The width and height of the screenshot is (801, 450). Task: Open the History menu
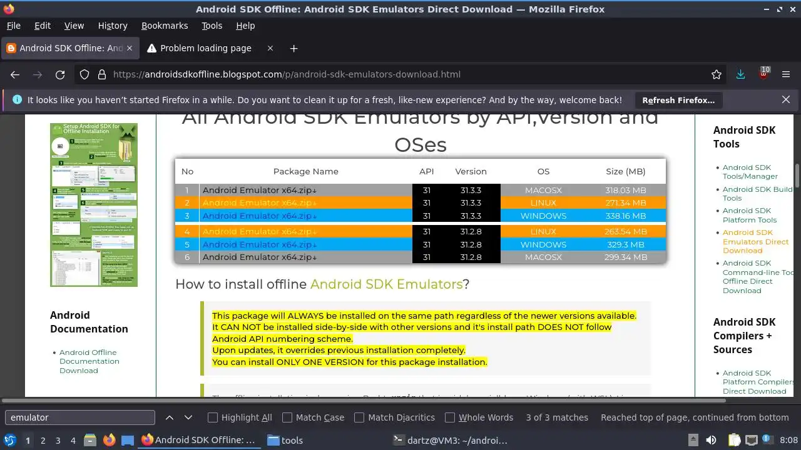(x=113, y=26)
